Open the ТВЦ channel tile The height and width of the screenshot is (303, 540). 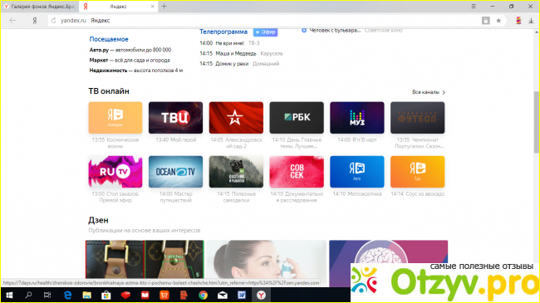[x=175, y=118]
